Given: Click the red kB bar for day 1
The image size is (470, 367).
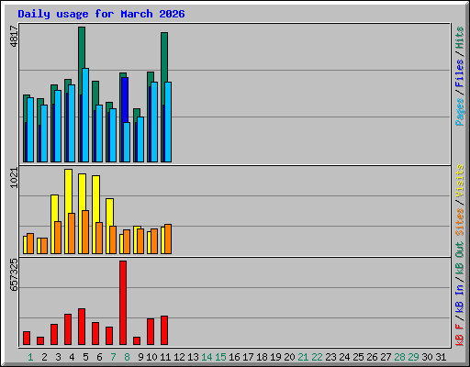Looking at the screenshot, I should tap(27, 339).
